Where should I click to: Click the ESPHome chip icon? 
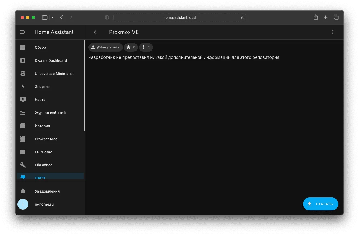coord(23,152)
